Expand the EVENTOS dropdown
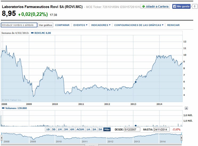The image size is (198, 146). tap(80, 25)
